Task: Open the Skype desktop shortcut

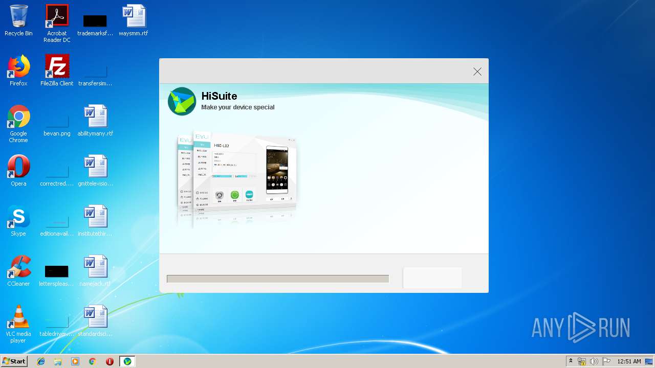Action: pyautogui.click(x=18, y=221)
